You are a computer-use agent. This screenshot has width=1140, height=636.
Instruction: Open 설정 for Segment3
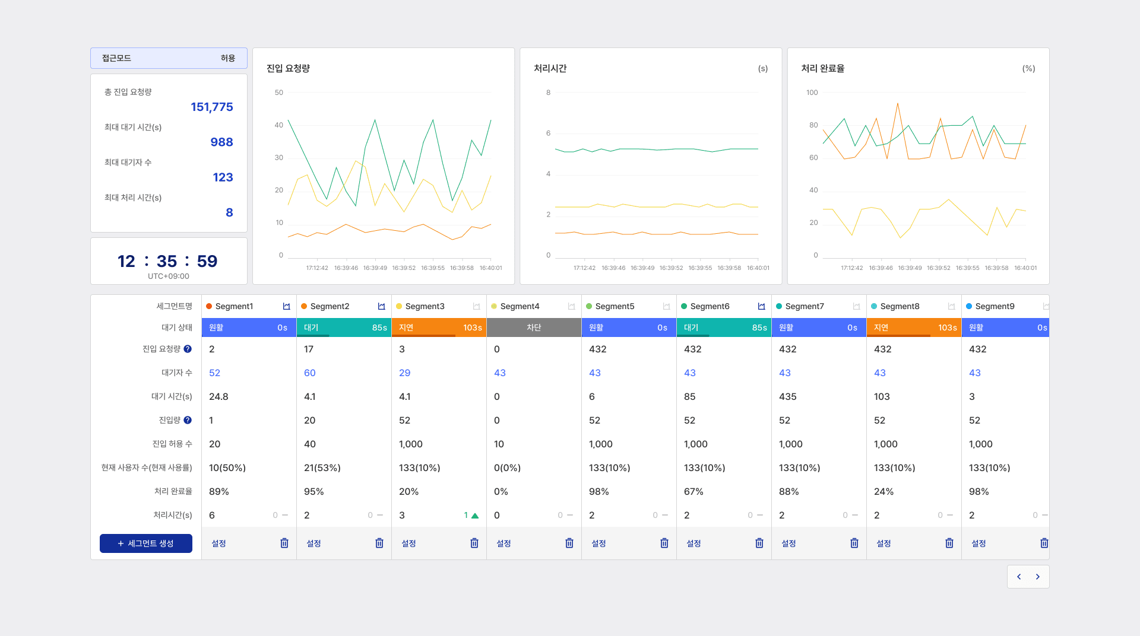pos(408,543)
